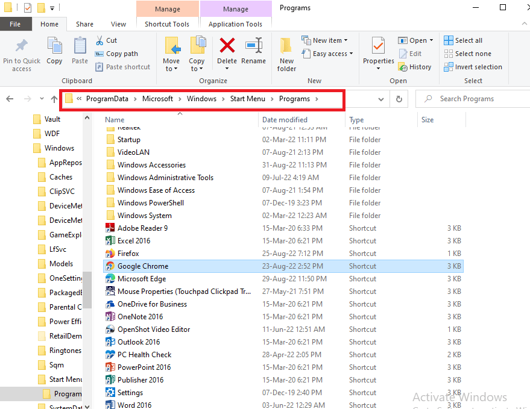The image size is (530, 409).
Task: Switch to the Share ribbon tab
Action: click(x=84, y=24)
